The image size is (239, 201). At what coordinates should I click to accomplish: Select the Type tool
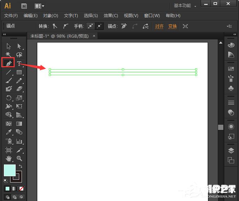(x=19, y=63)
